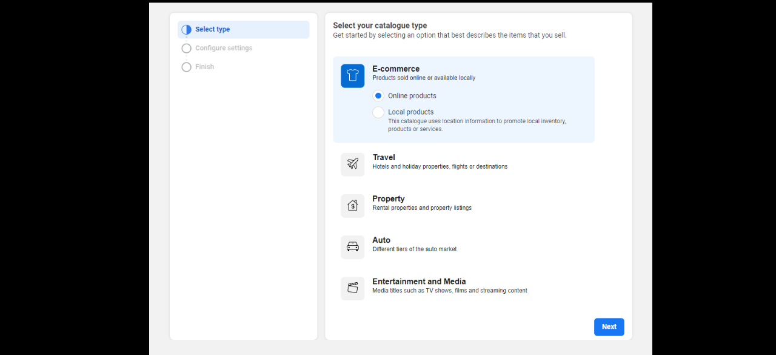The image size is (776, 355).
Task: Click the Online products label
Action: coord(412,96)
